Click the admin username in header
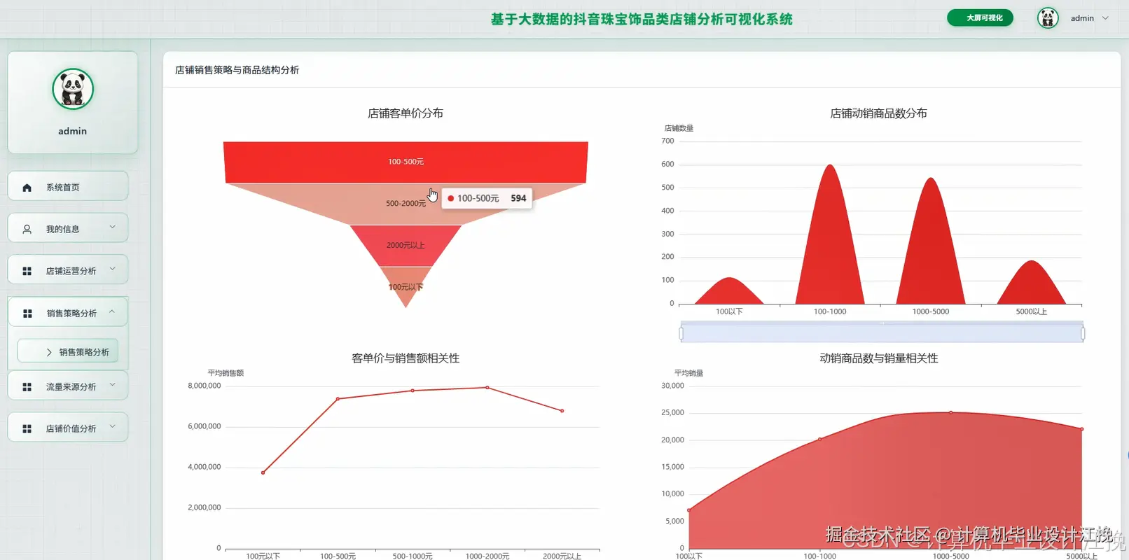The image size is (1129, 560). click(x=1082, y=18)
